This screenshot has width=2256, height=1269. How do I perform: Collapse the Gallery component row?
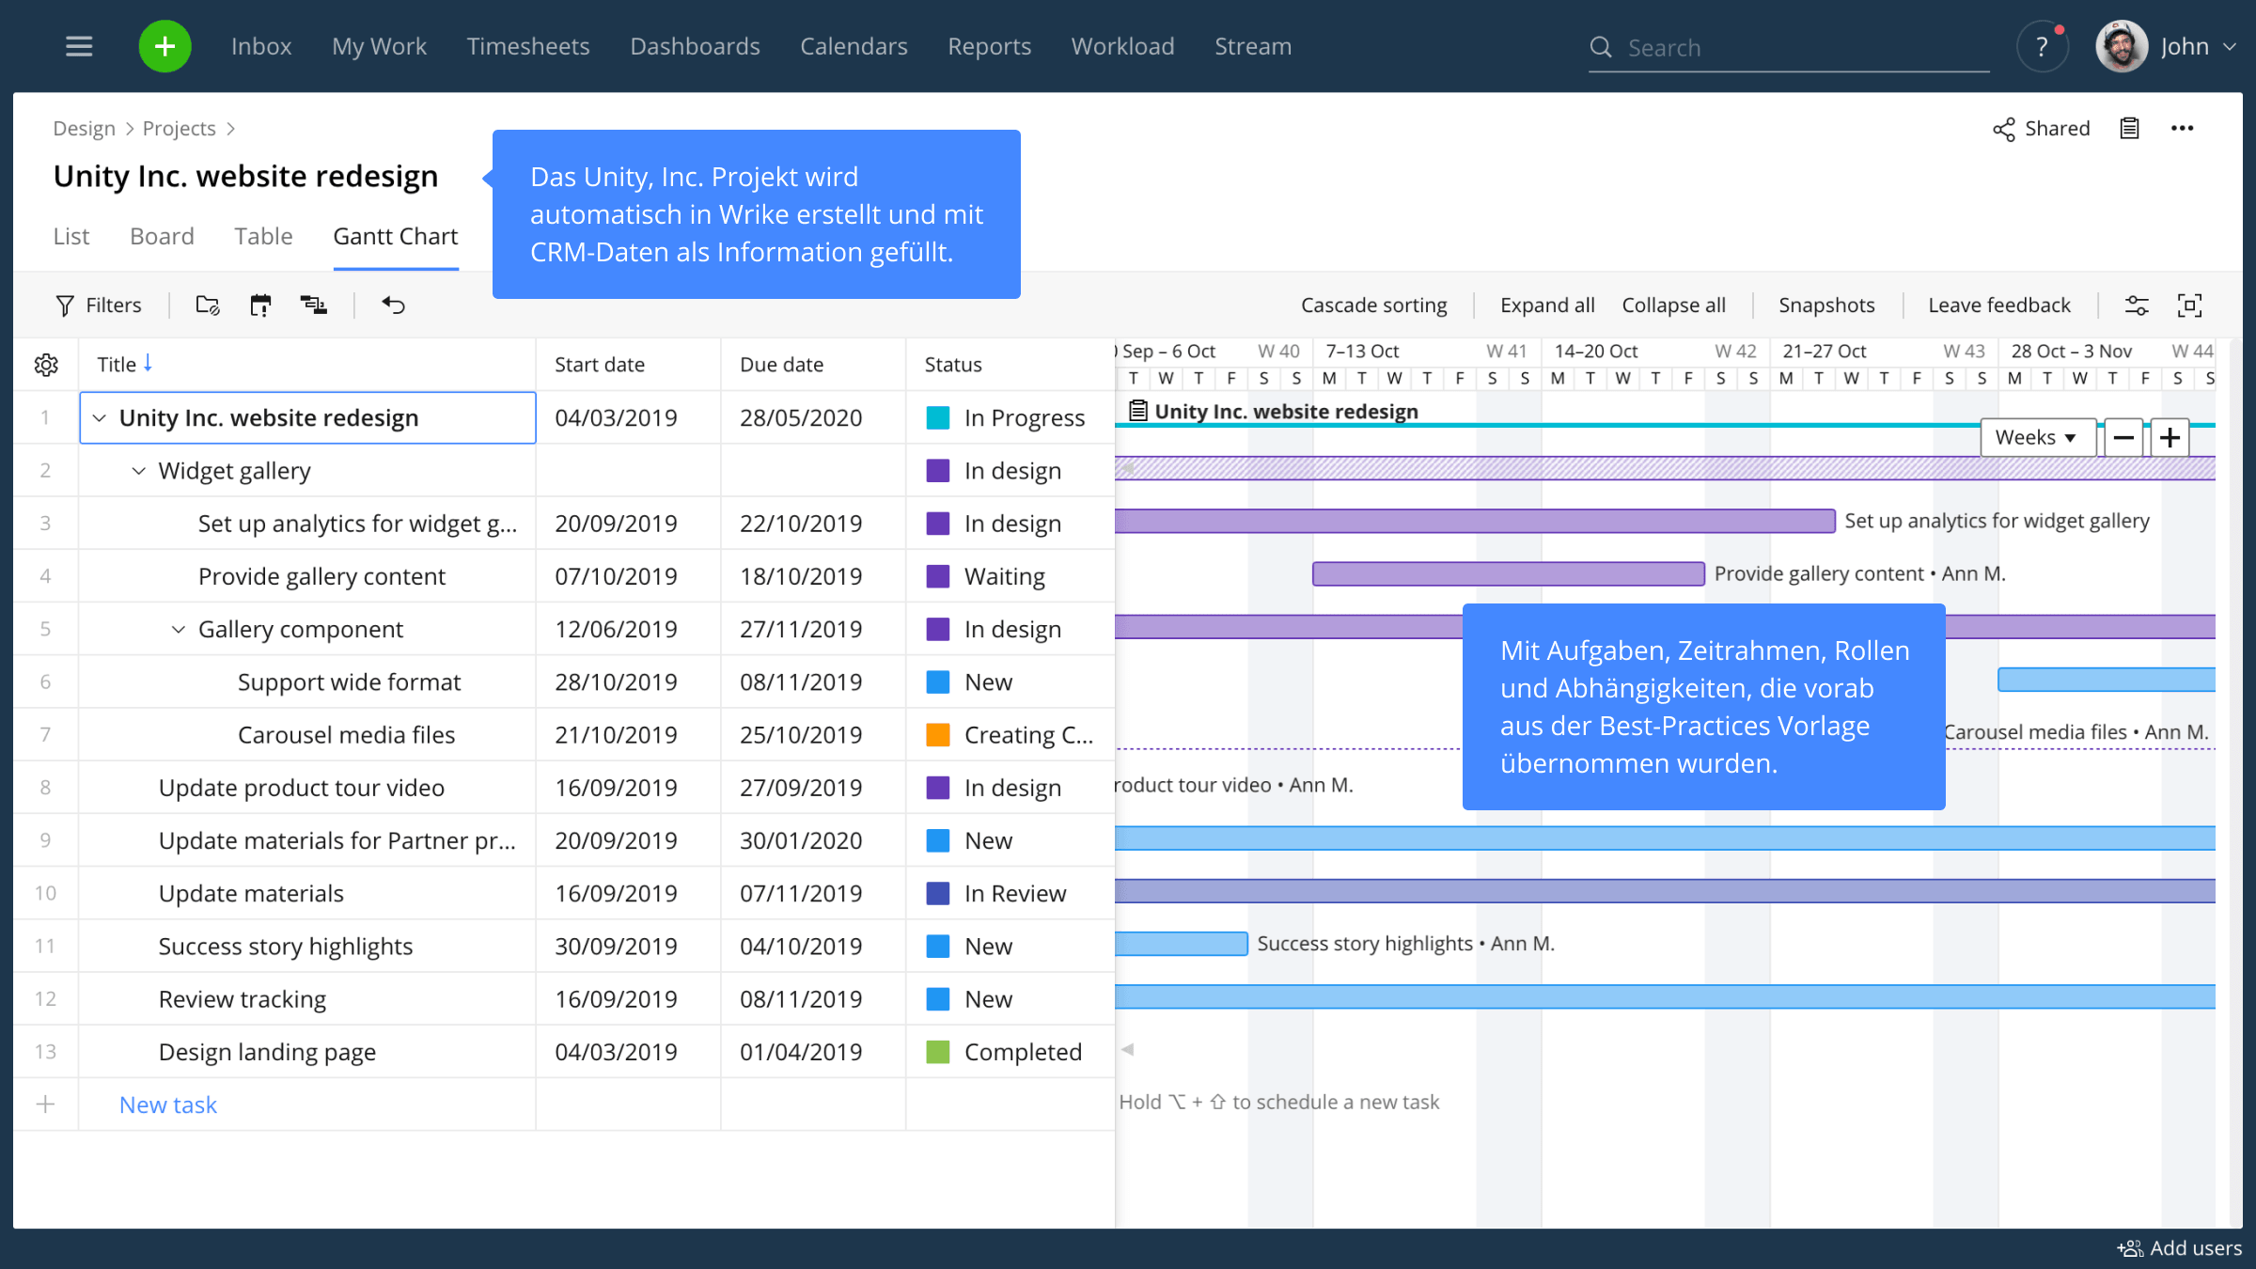(x=179, y=629)
